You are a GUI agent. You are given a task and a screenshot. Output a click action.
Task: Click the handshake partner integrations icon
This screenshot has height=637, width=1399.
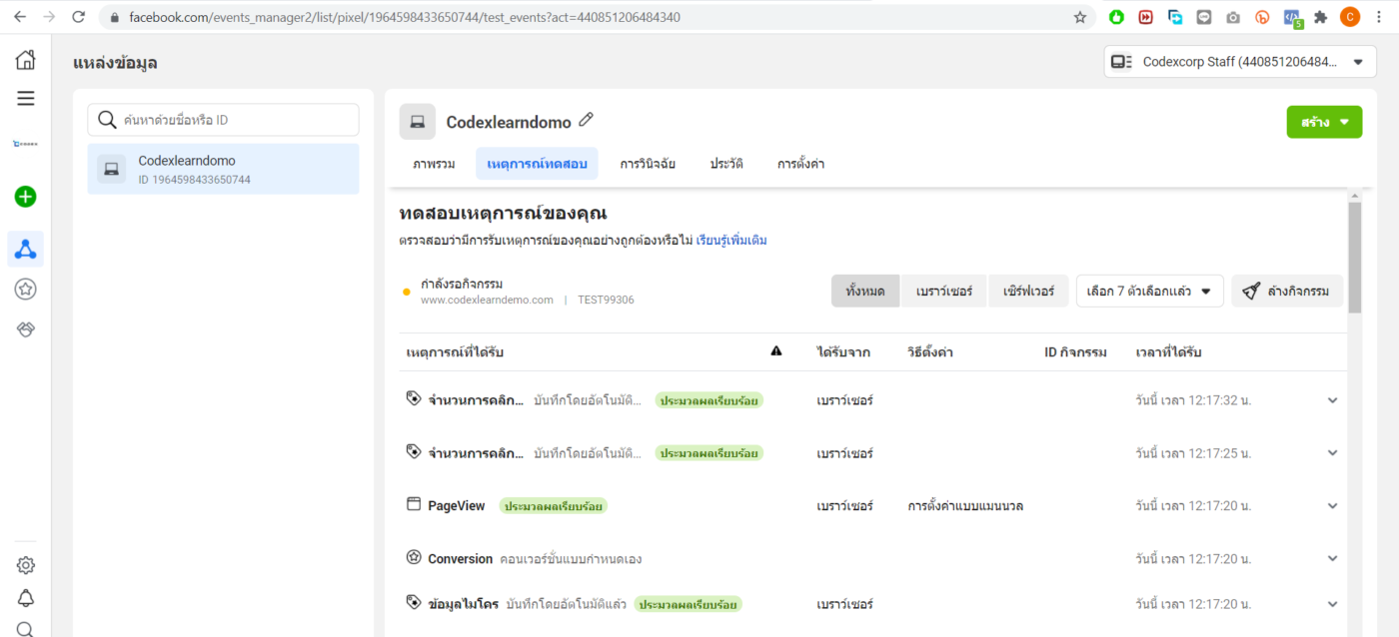(x=26, y=329)
